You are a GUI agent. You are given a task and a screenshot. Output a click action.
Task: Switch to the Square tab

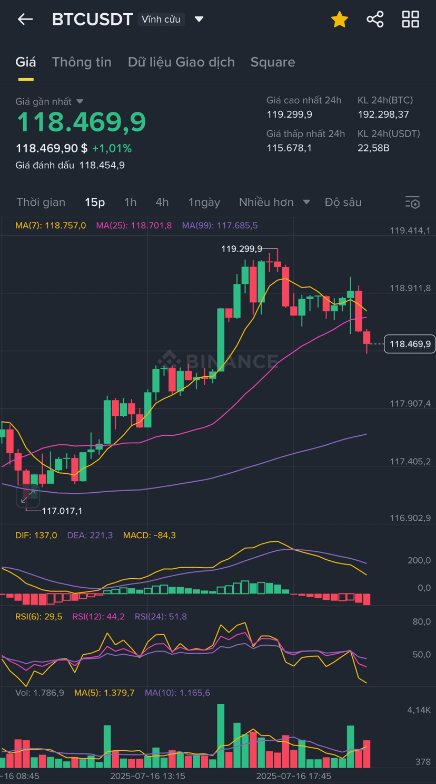pyautogui.click(x=273, y=62)
